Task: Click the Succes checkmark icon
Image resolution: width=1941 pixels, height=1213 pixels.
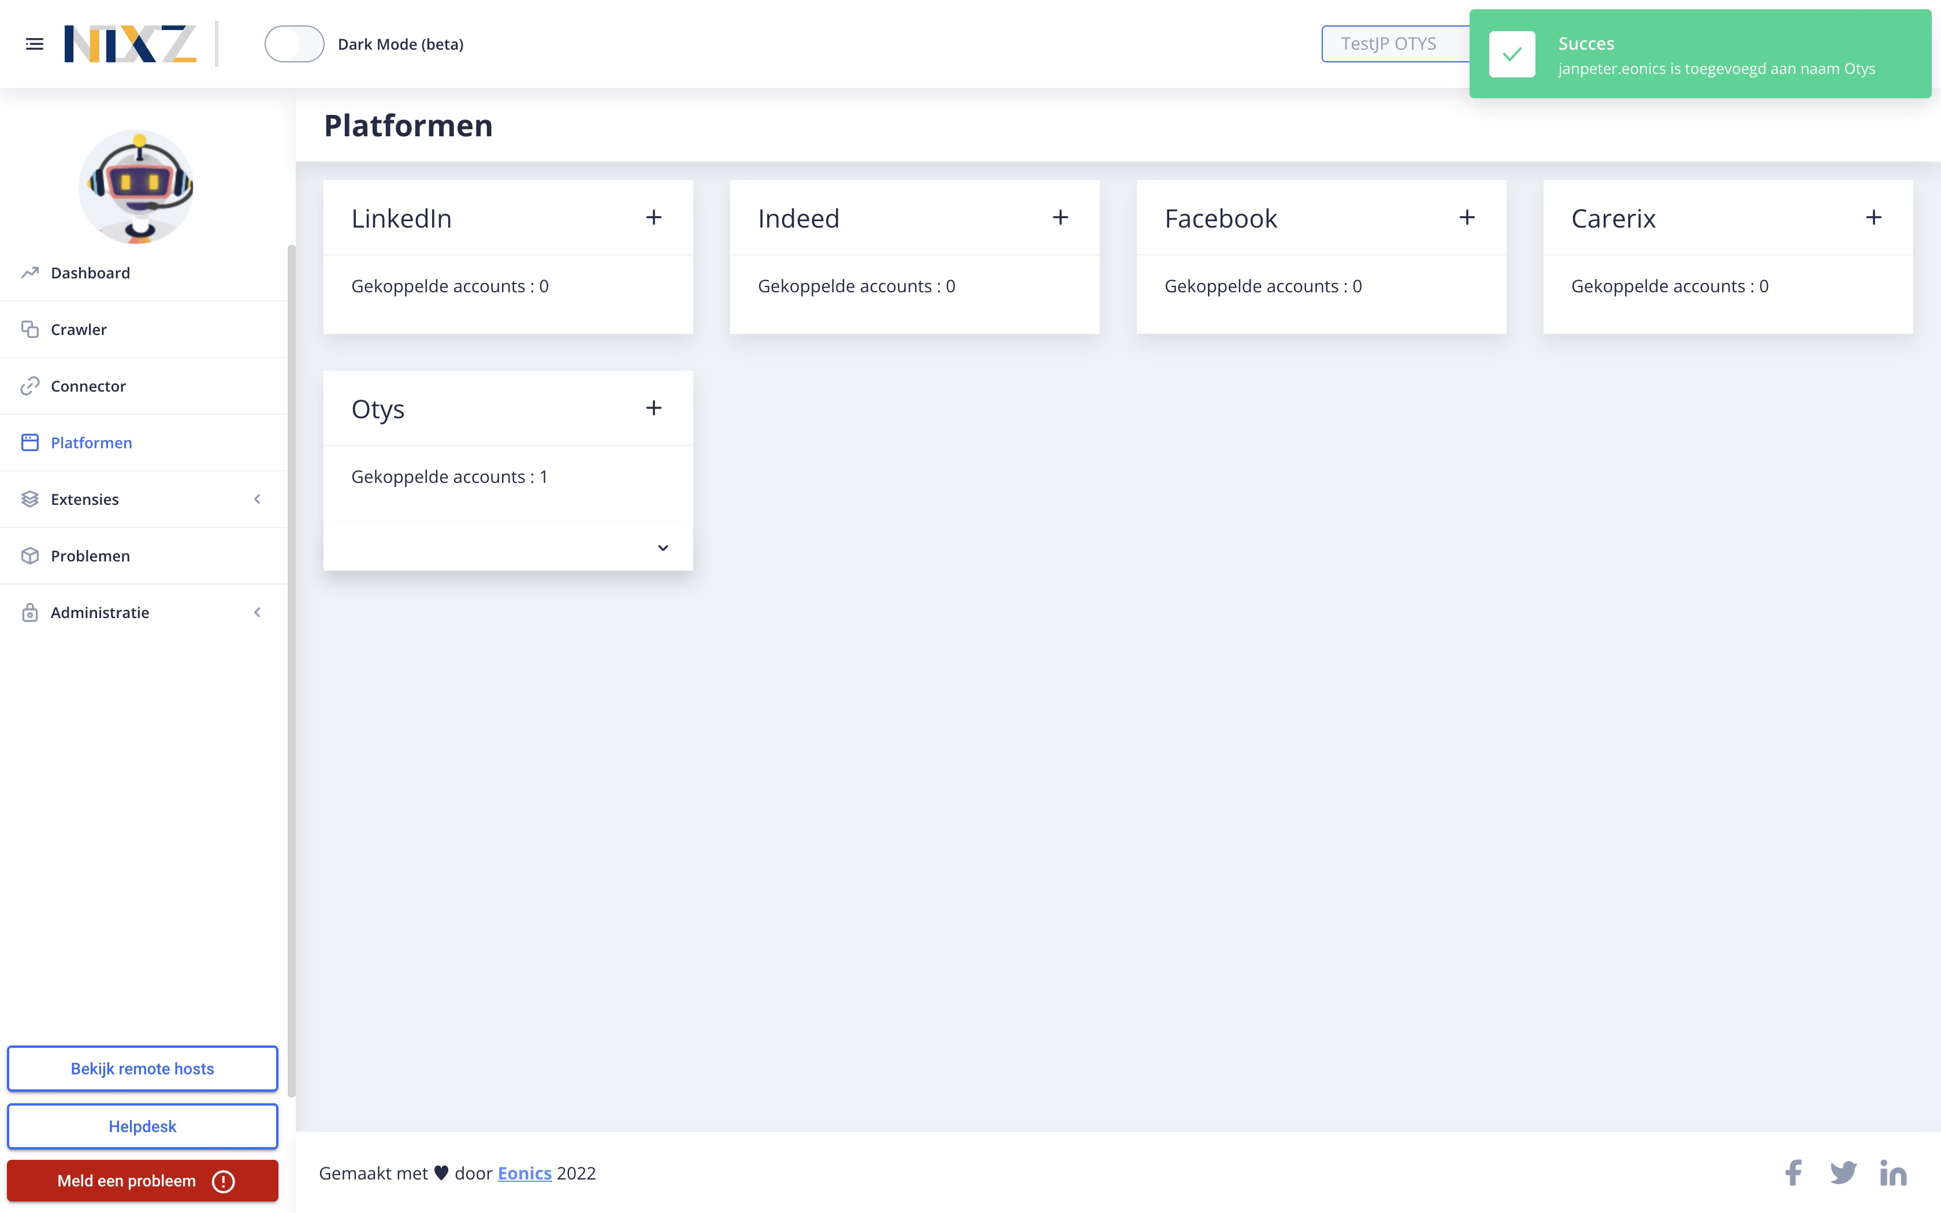Action: pos(1512,54)
